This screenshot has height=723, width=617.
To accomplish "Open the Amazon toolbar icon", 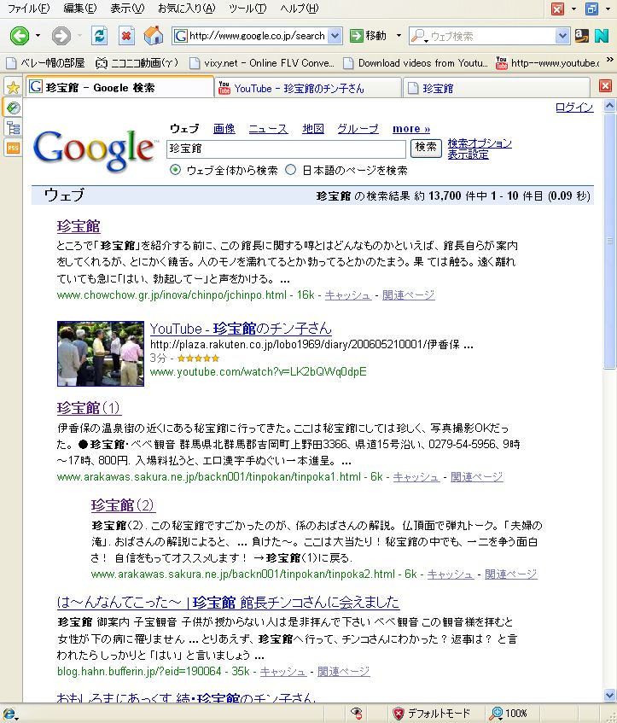I will tap(582, 36).
